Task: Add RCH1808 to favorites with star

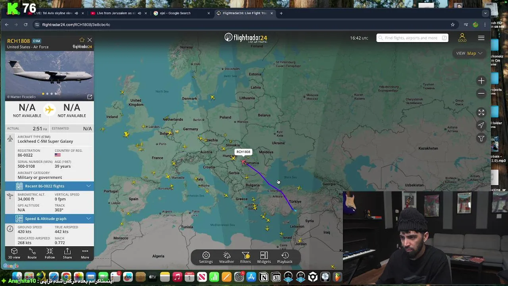Action: coord(82,40)
